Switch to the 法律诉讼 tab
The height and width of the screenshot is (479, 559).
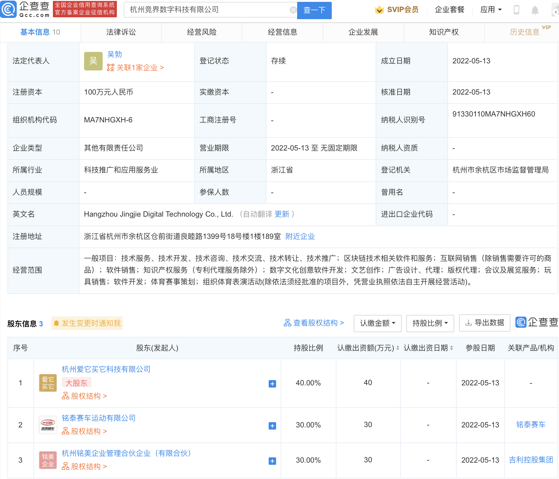pos(121,32)
